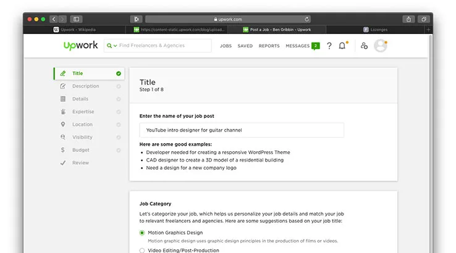Viewport: 456px width, 253px height.
Task: Open MESSAGES with 2 unread badge
Action: click(302, 46)
